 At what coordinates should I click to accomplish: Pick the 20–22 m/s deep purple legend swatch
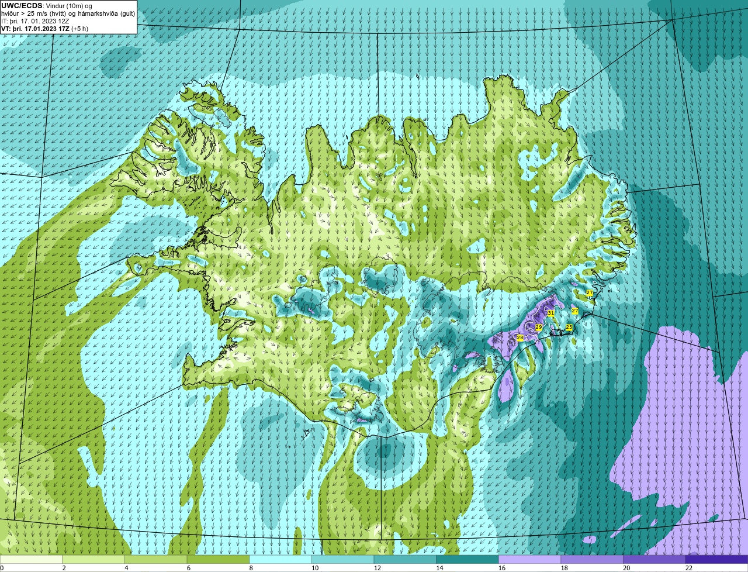(654, 559)
